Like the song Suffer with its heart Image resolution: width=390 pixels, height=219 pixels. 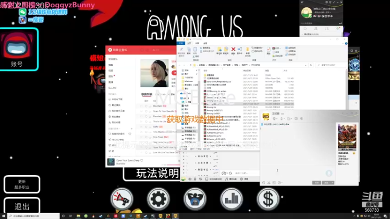[x=146, y=127]
